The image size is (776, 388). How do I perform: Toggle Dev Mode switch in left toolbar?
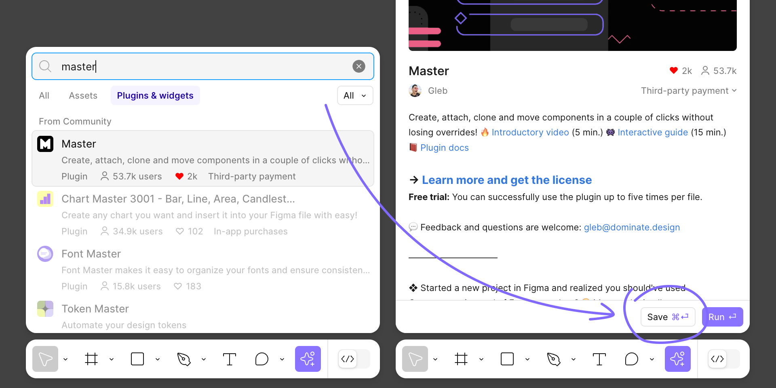tap(354, 359)
